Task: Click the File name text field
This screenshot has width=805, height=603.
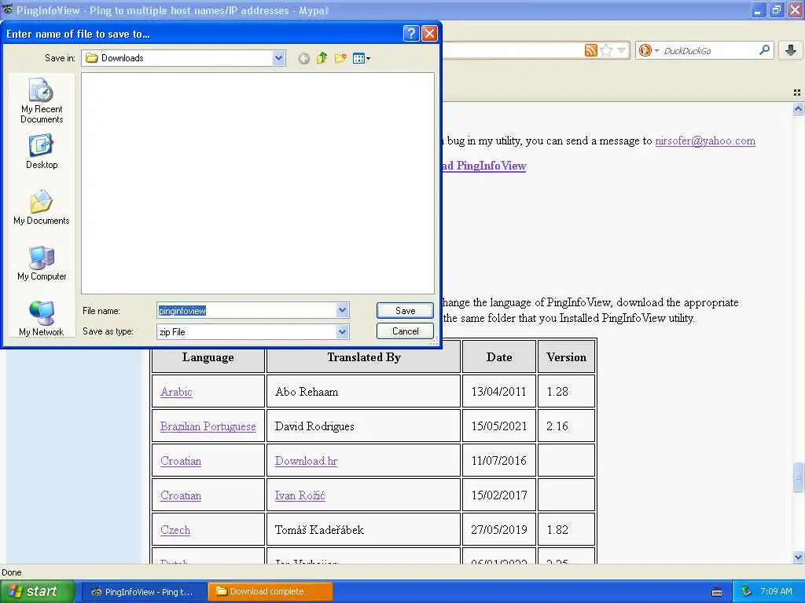Action: 246,310
